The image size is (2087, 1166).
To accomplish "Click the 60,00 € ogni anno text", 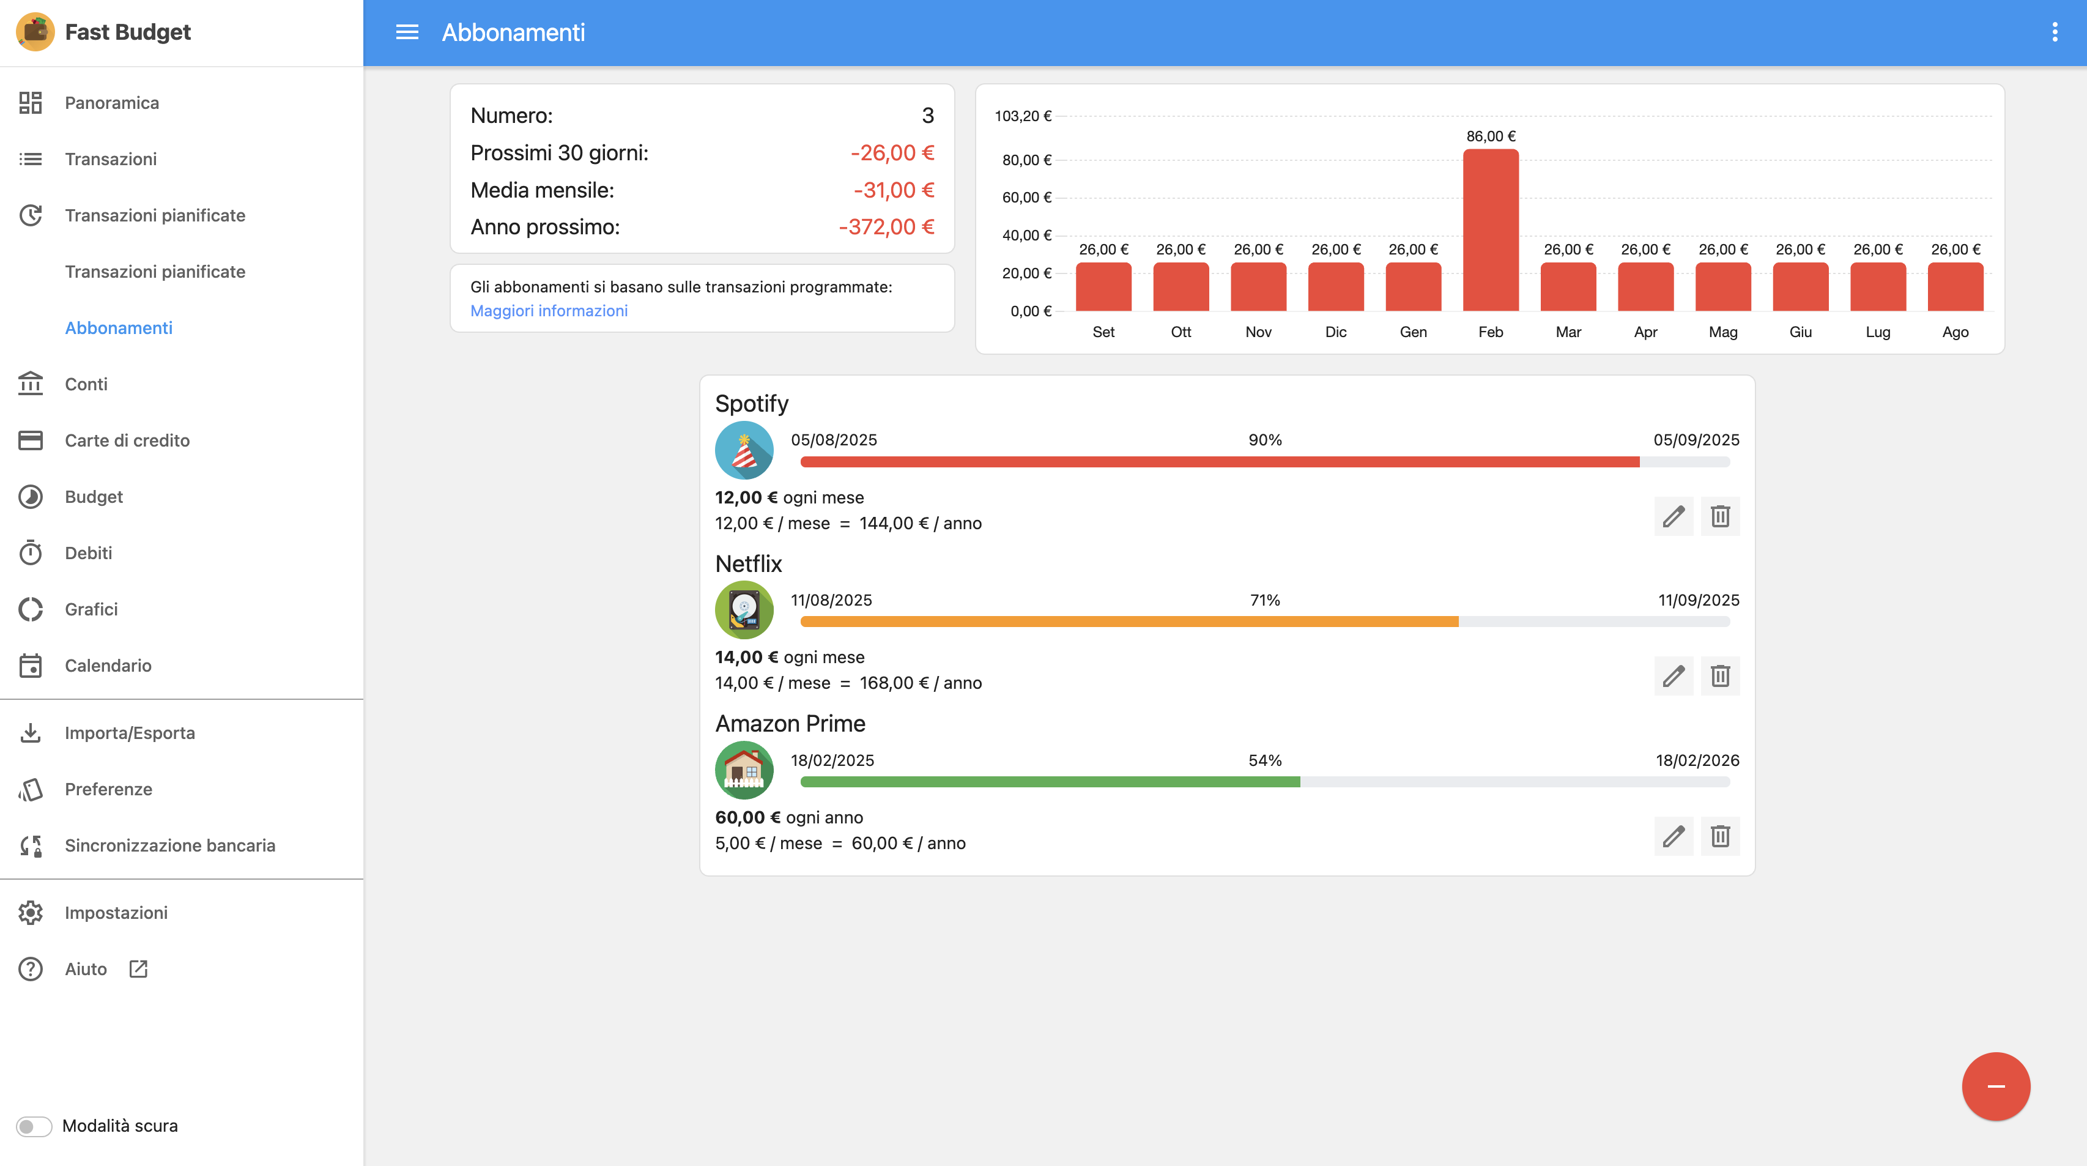I will [x=789, y=817].
